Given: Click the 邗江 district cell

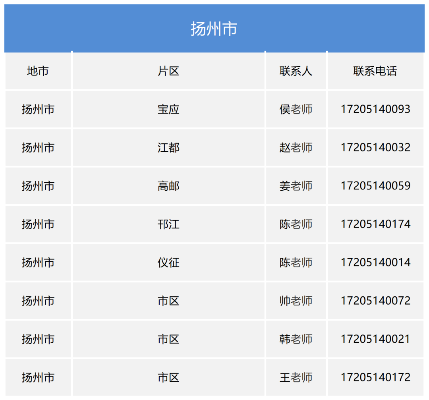Looking at the screenshot, I should coord(168,224).
